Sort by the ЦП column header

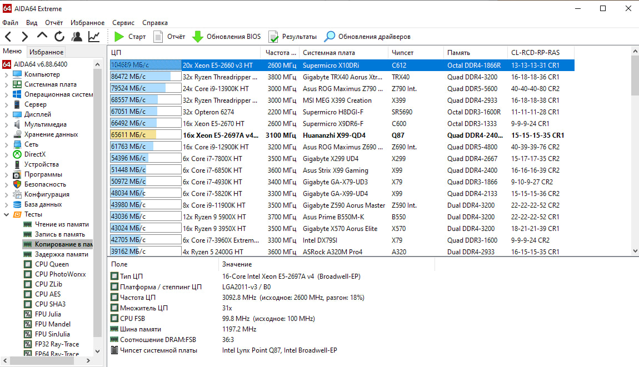pyautogui.click(x=184, y=53)
